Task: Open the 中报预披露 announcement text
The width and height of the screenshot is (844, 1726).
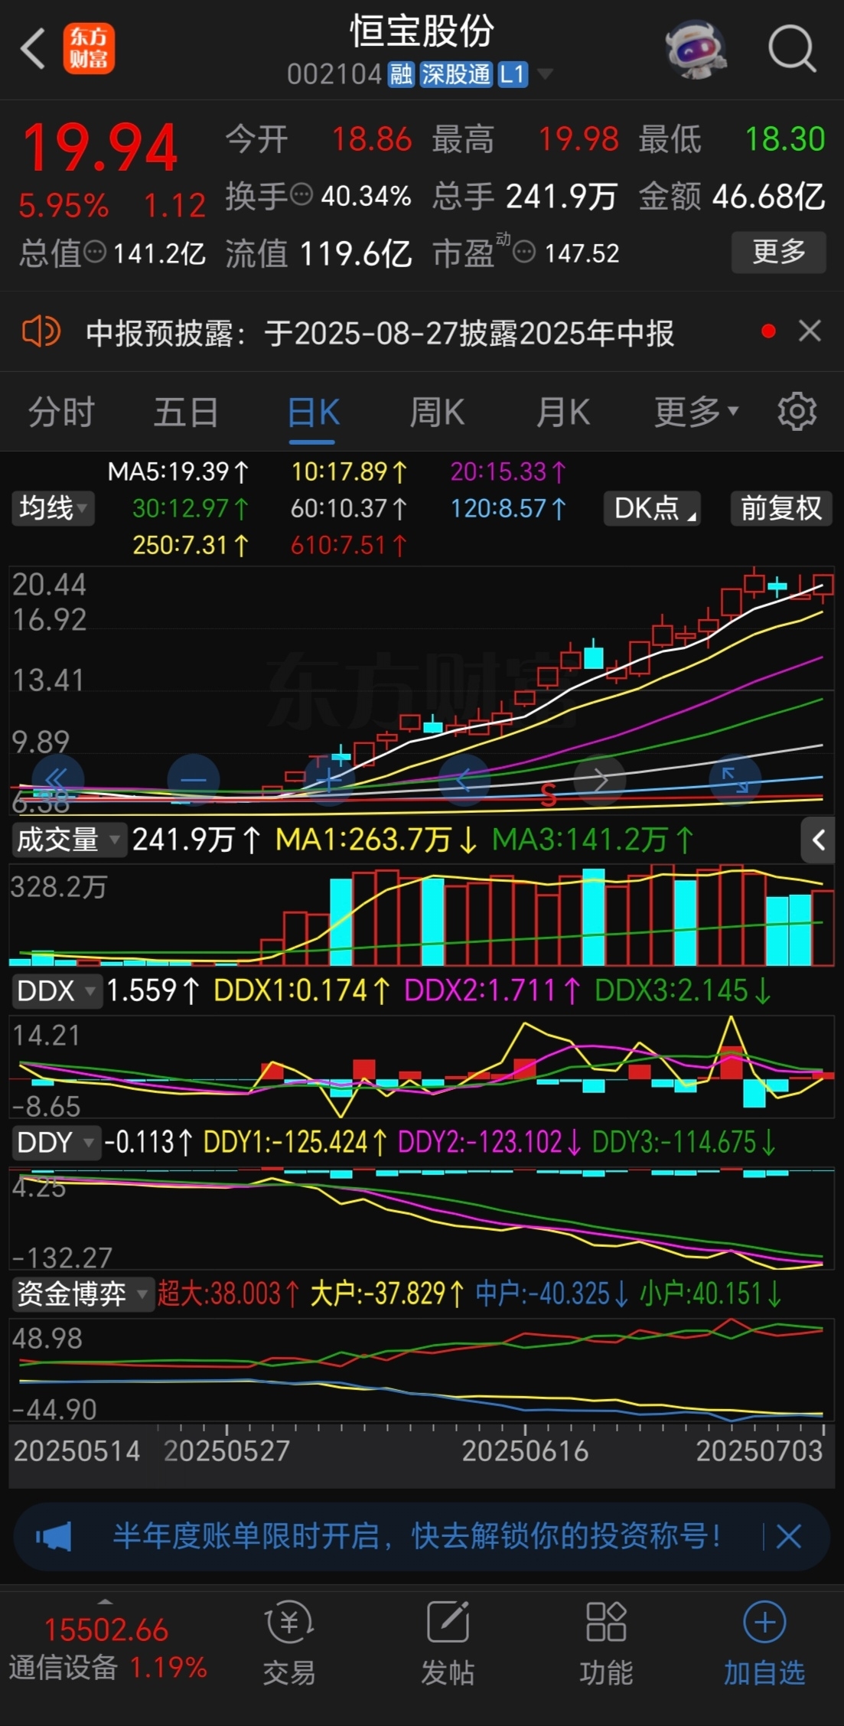Action: 380,333
